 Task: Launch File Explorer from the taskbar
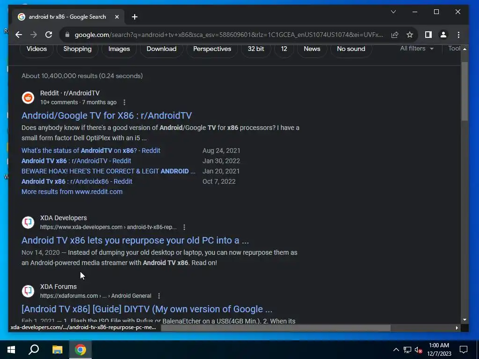57,350
